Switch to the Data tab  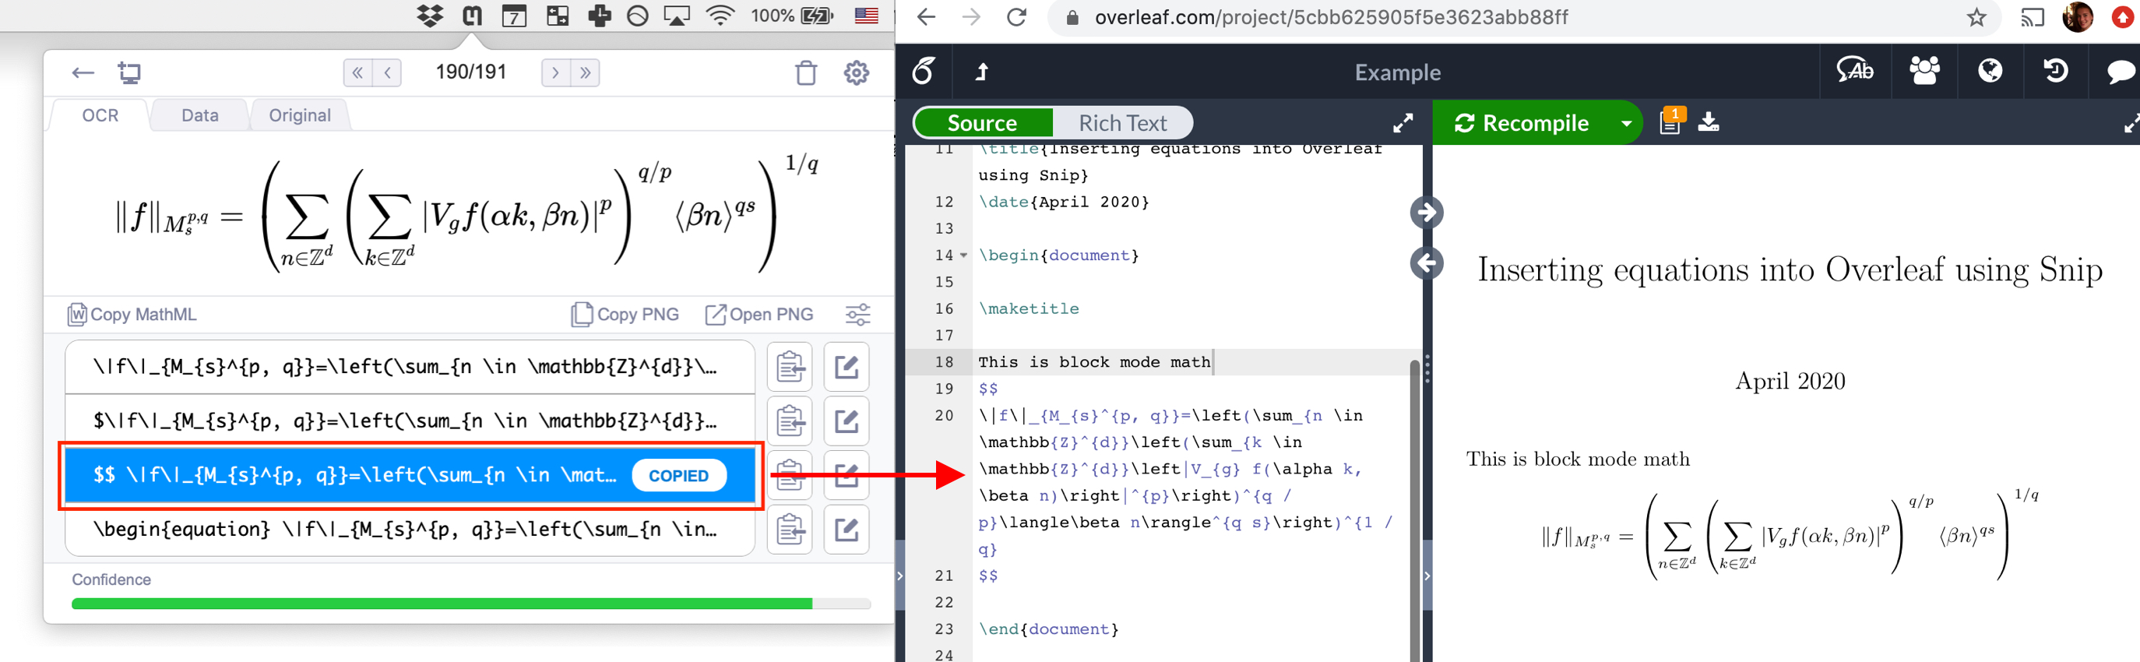click(x=199, y=115)
